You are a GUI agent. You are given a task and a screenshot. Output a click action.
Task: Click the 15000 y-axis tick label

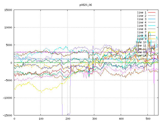tap(8, 10)
